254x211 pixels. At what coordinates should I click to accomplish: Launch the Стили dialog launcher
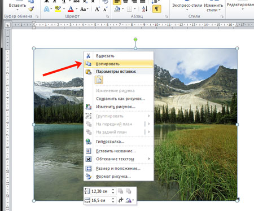(x=222, y=16)
